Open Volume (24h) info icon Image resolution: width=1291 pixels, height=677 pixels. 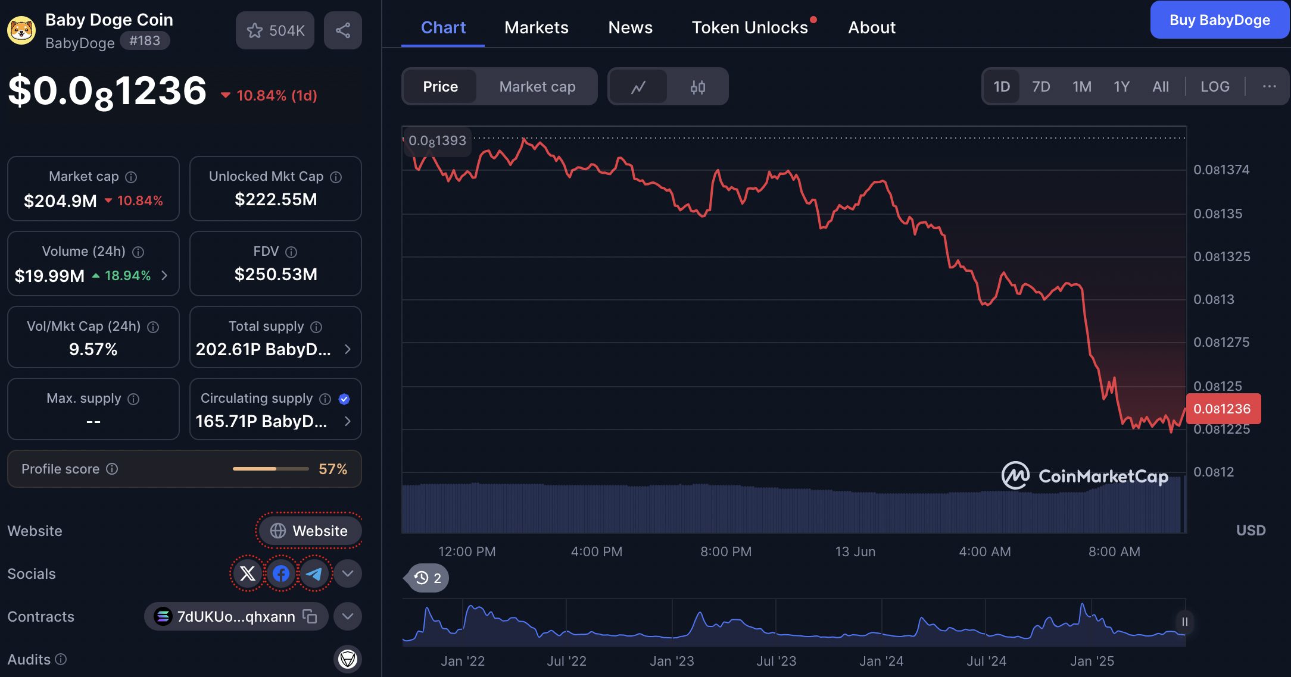[138, 252]
